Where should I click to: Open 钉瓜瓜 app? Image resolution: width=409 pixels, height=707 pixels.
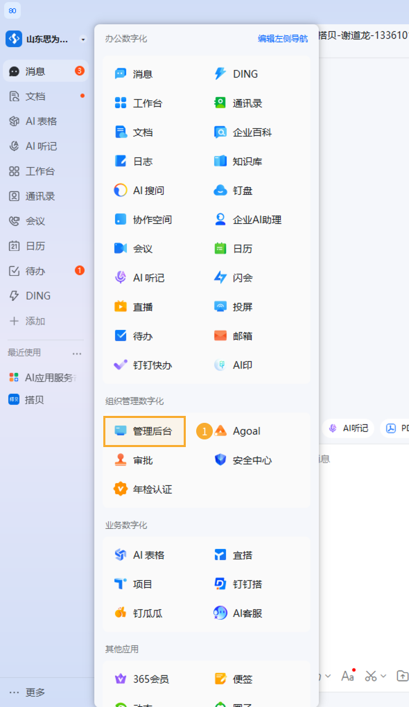click(x=138, y=613)
